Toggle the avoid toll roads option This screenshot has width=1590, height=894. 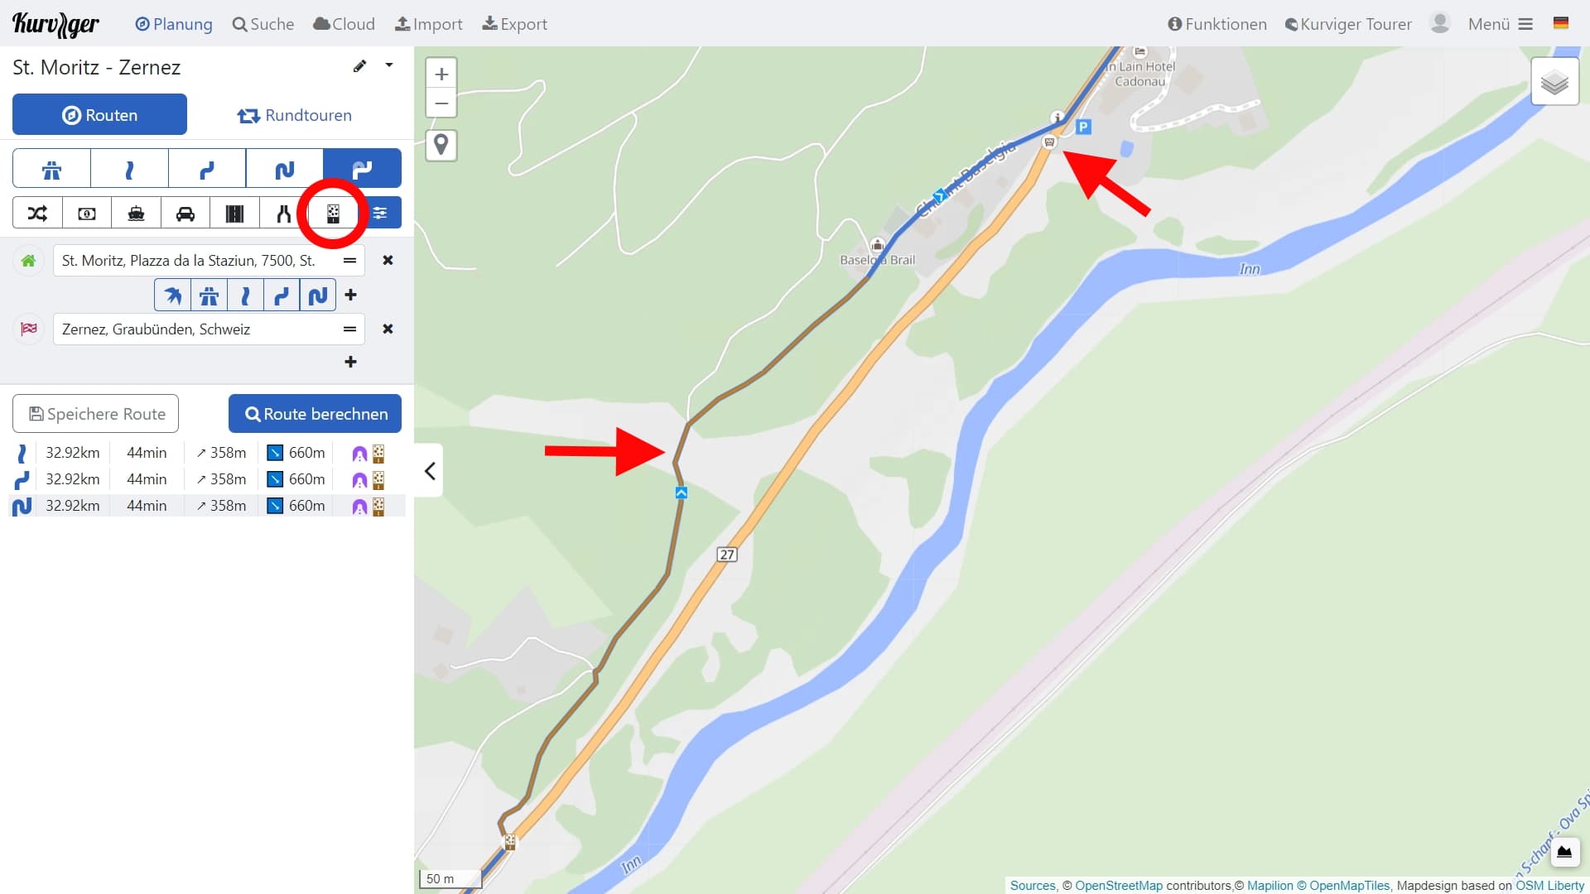point(86,214)
